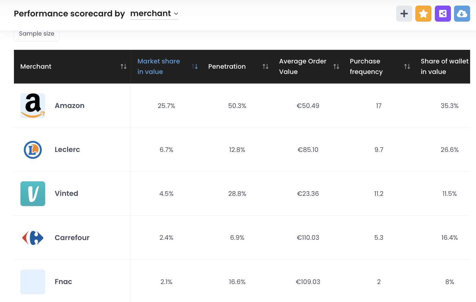Click the Purchase frequency header text
The height and width of the screenshot is (302, 476).
[366, 67]
